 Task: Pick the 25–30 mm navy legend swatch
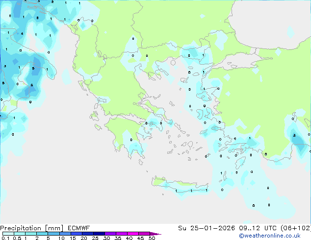click(99, 234)
